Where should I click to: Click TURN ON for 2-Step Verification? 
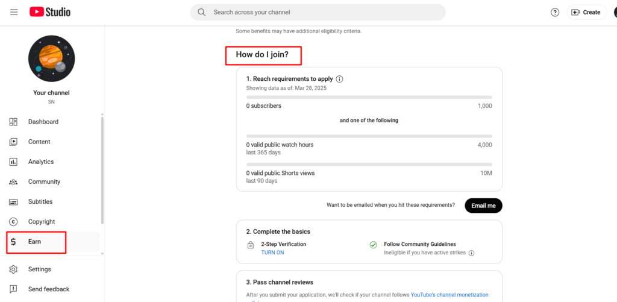click(272, 253)
